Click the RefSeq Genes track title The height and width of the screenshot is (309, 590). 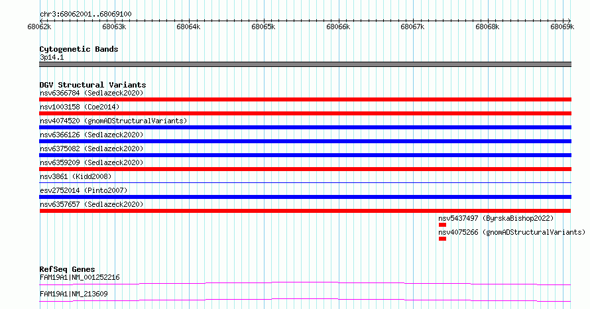(67, 269)
